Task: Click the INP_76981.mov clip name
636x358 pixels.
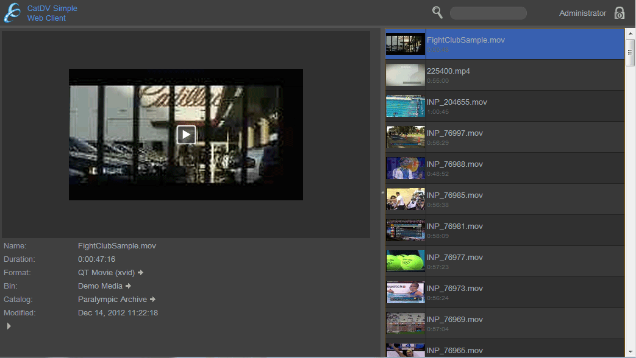Action: click(x=455, y=226)
